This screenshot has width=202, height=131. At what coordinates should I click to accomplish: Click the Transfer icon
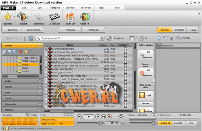179,38
